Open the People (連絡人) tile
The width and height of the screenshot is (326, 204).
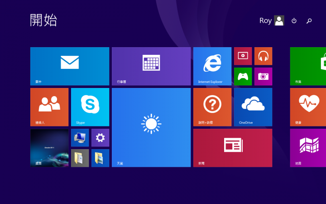tap(49, 107)
